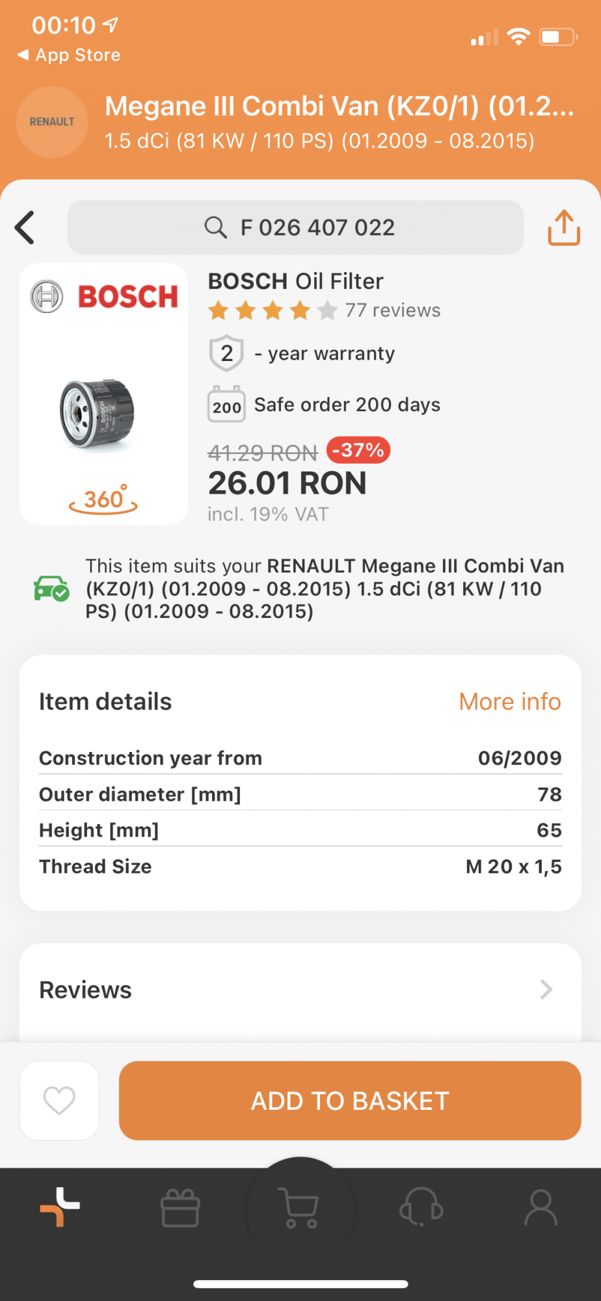Tap the 2-year warranty shield icon
601x1301 pixels.
(226, 353)
